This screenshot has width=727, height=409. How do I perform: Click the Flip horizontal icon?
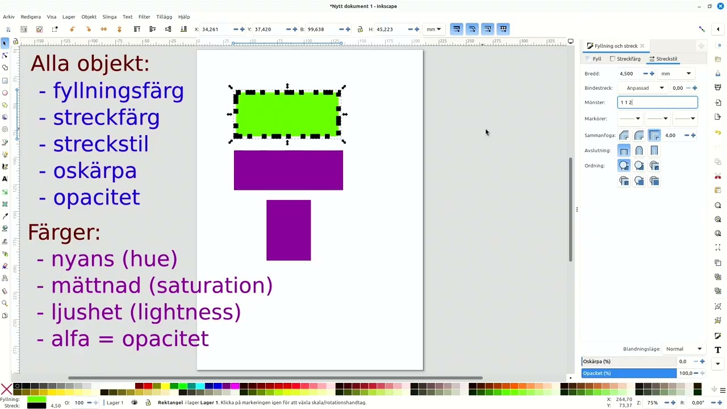[103, 29]
